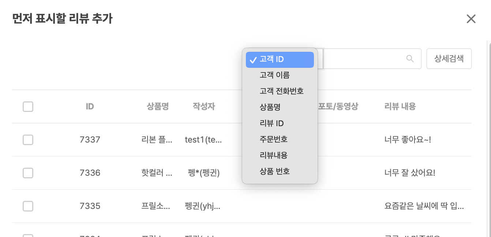The image size is (491, 237).
Task: Check the box for review 7337
Action: tap(28, 140)
